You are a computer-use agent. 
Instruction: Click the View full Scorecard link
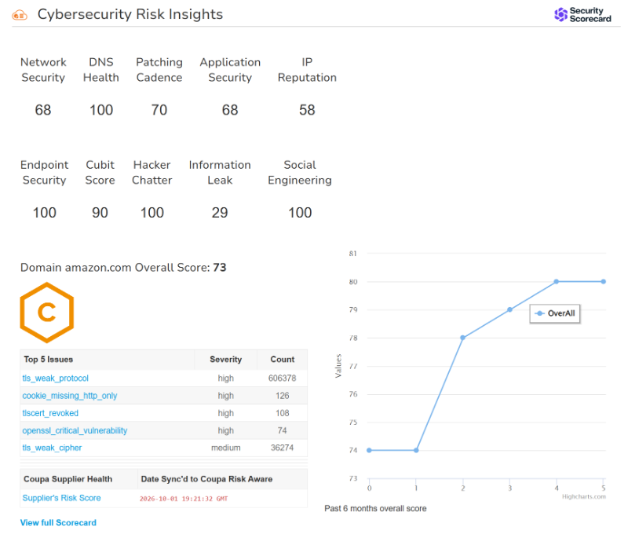pyautogui.click(x=58, y=523)
